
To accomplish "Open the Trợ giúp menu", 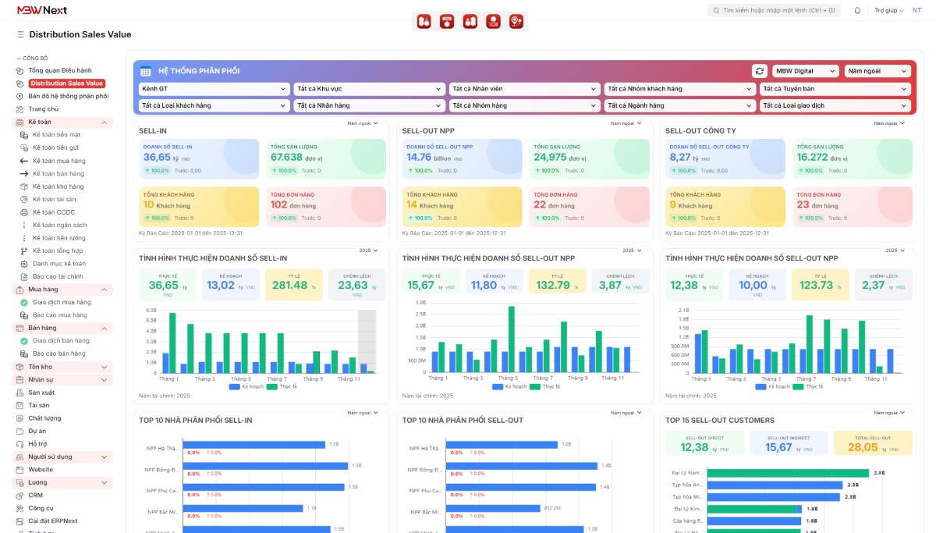I will click(888, 10).
